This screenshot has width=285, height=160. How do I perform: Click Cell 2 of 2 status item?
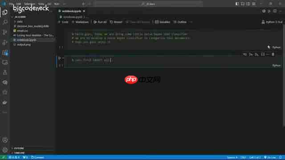pos(255,157)
